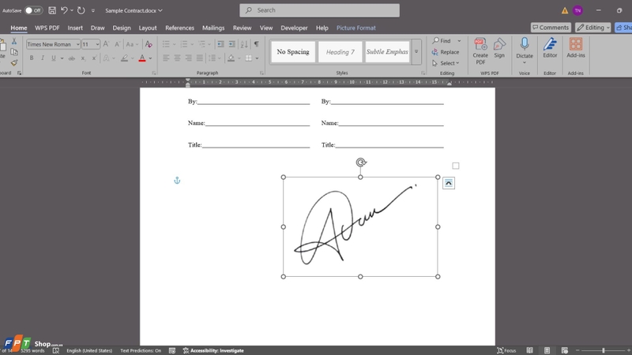Toggle superscript formatting
Viewport: 632px width, 355px height.
pos(94,58)
